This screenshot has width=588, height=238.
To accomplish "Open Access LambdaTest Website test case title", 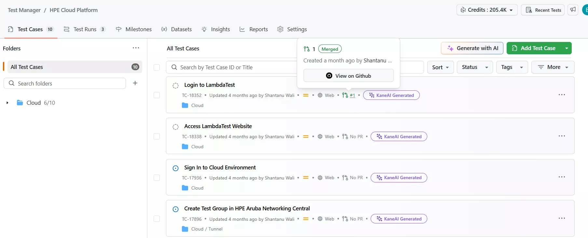I will [x=218, y=126].
